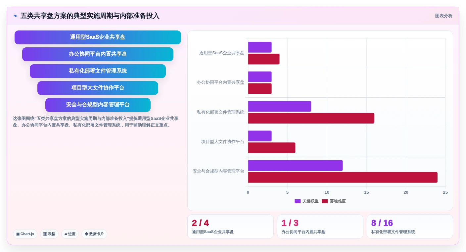Image resolution: width=466 pixels, height=252 pixels.
Task: Select the 通用型SaaS企业共享盘 funnel bar
Action: [98, 37]
